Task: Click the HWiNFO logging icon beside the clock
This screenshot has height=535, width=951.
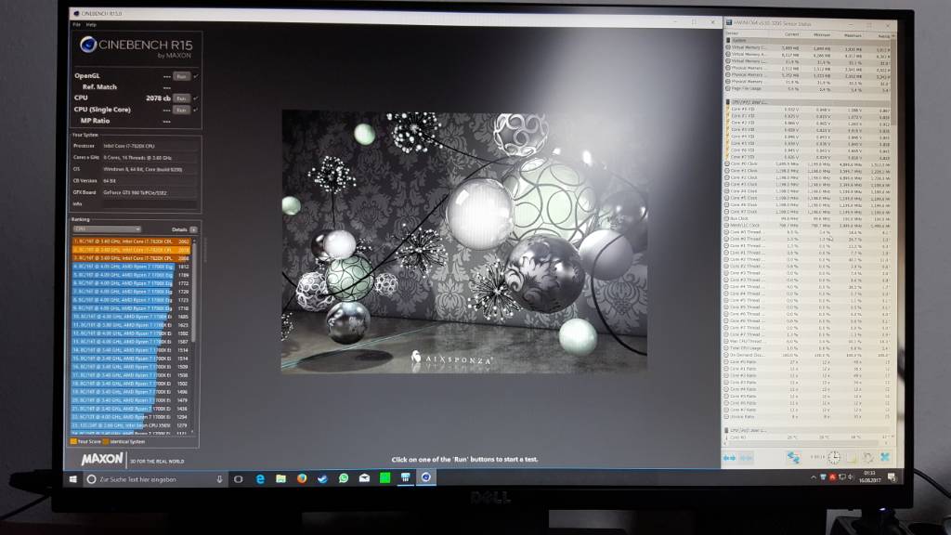Action: click(x=851, y=457)
